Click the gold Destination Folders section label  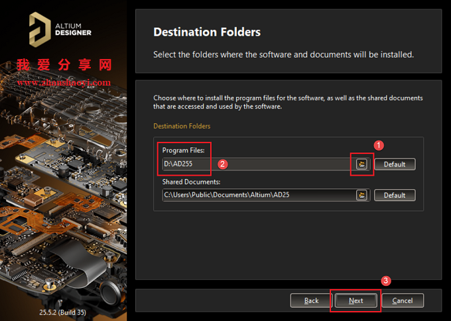(x=182, y=126)
